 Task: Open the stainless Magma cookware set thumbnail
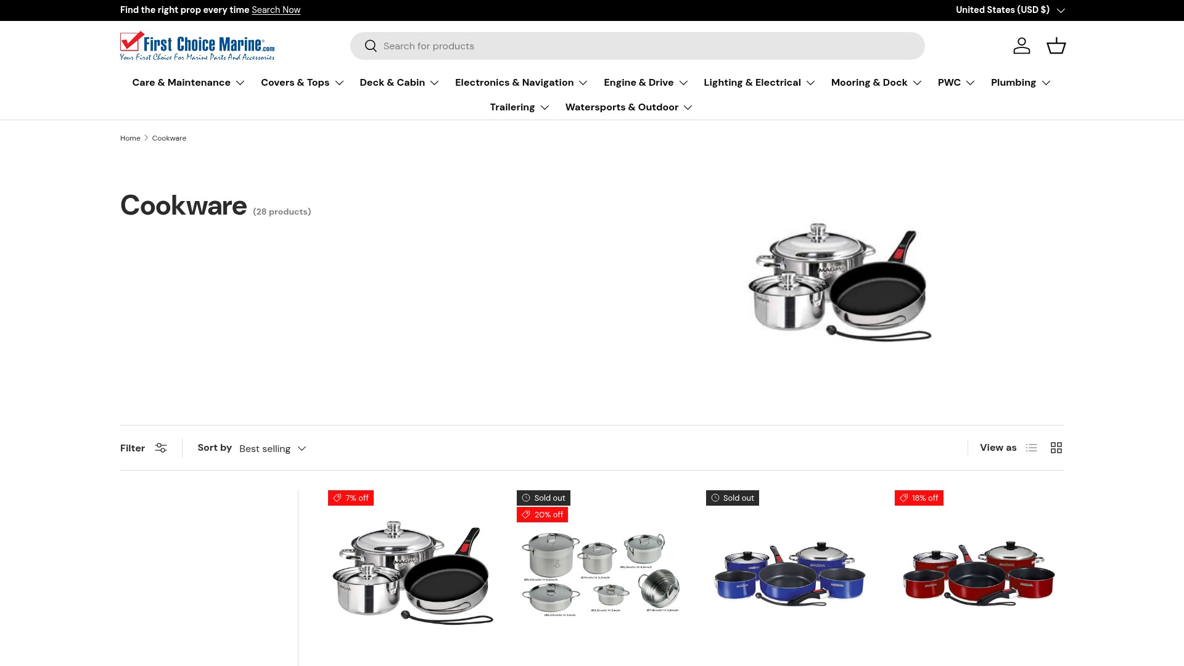point(413,572)
